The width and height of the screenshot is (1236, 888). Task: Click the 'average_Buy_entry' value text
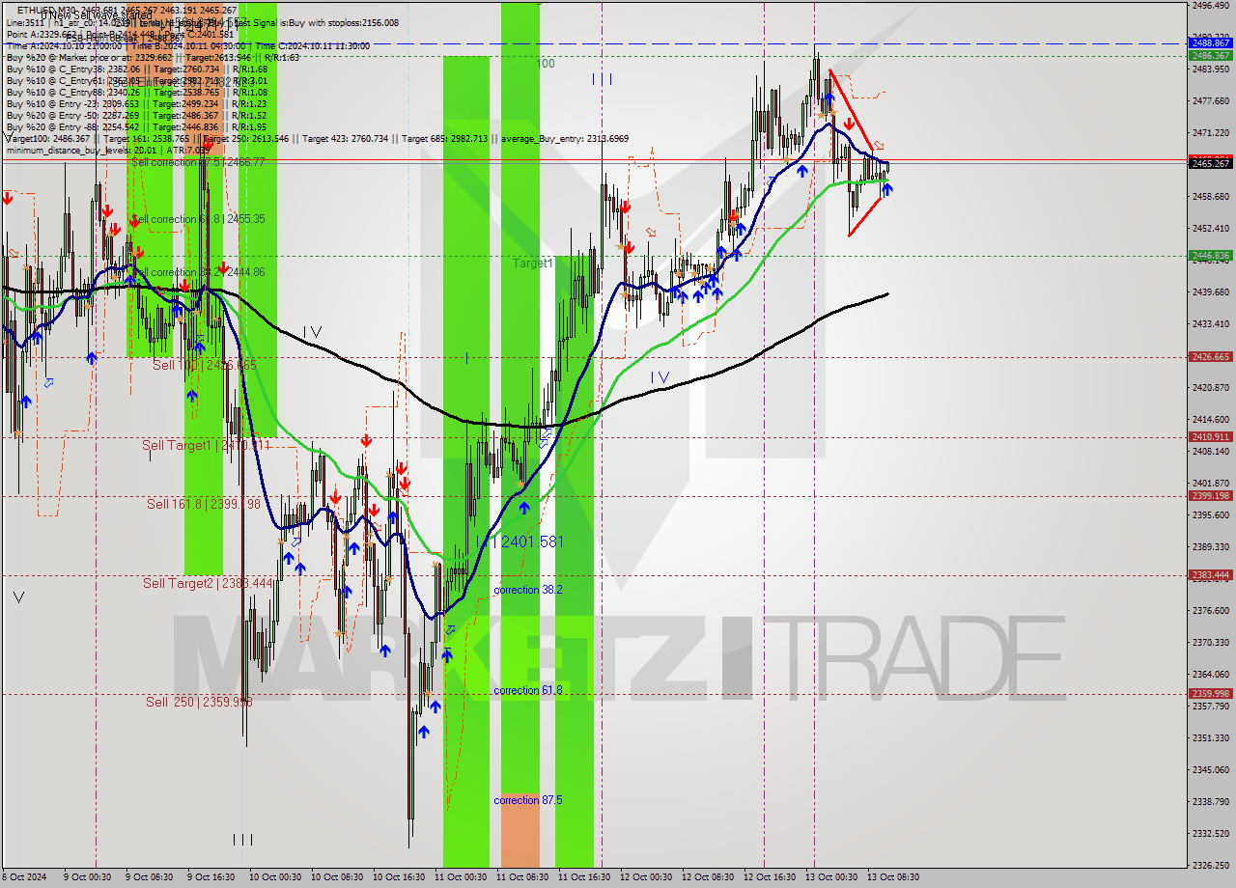[x=564, y=139]
